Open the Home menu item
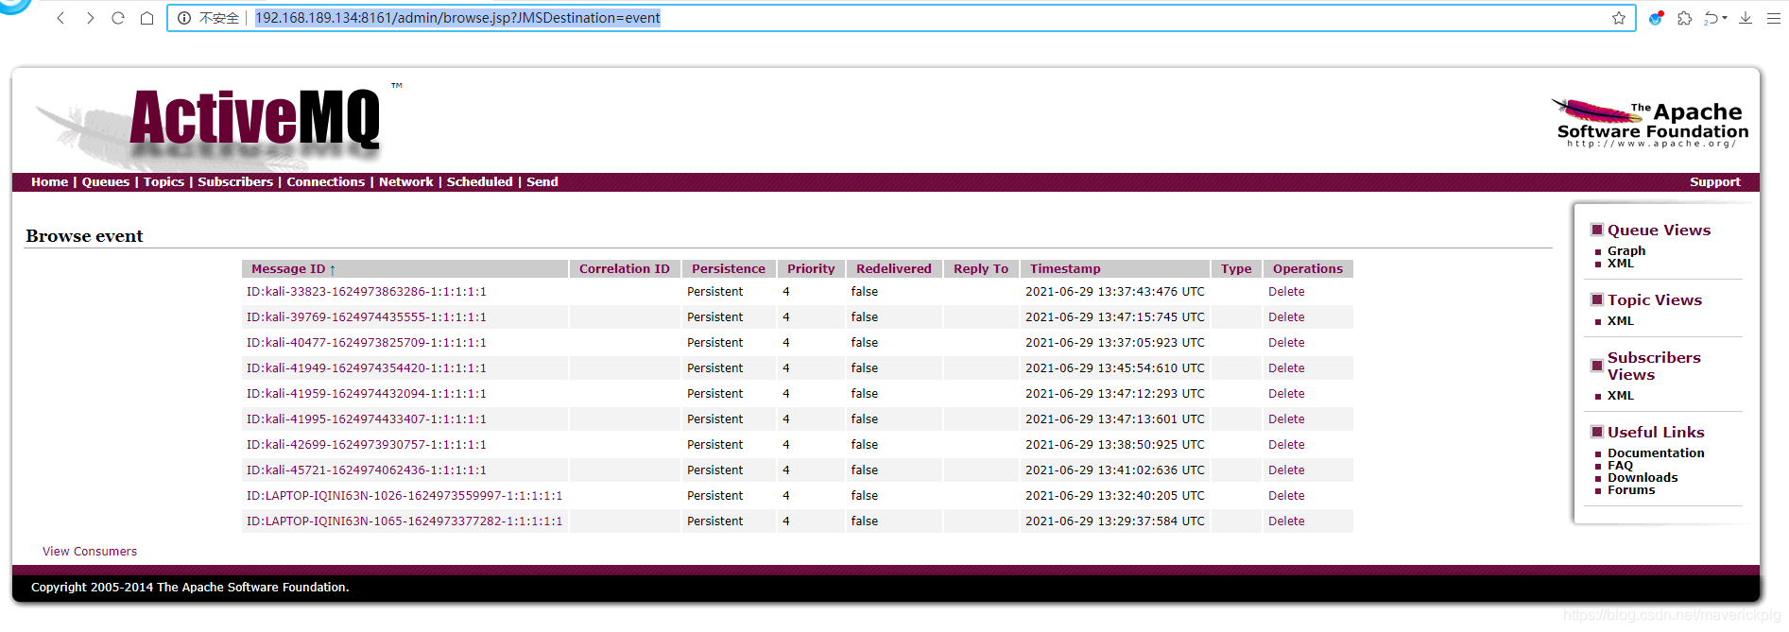The image size is (1789, 632). pos(49,182)
